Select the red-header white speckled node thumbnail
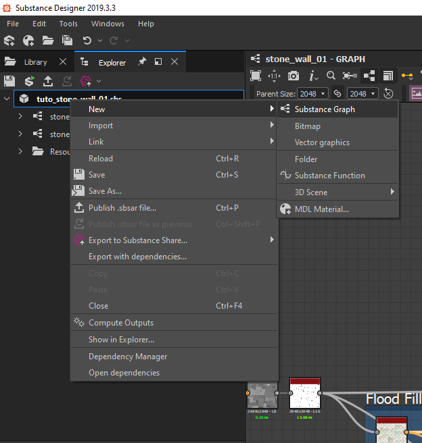The width and height of the screenshot is (422, 443). pyautogui.click(x=305, y=393)
